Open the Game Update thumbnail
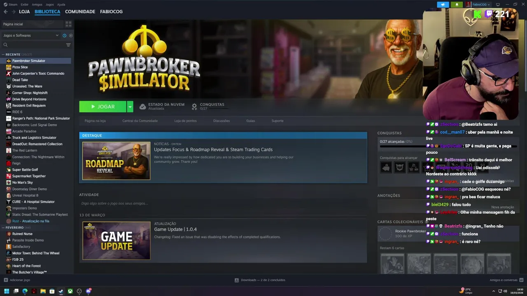 [x=117, y=240]
